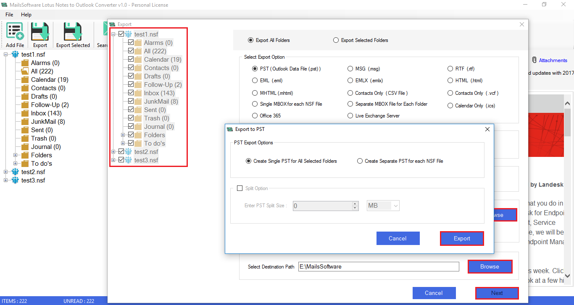Uncheck test1.nsf checkbox in Export tree

point(121,34)
